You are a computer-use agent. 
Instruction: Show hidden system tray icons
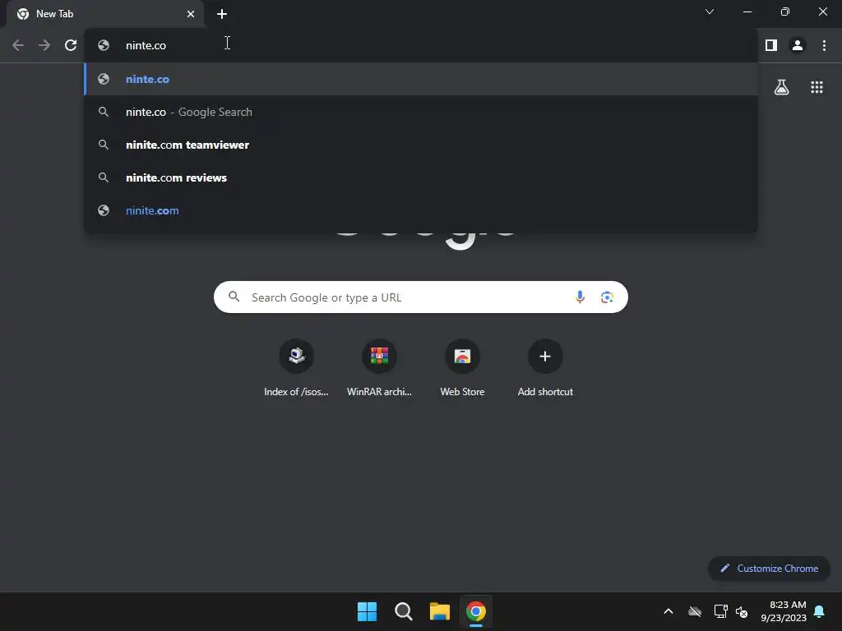click(x=669, y=611)
